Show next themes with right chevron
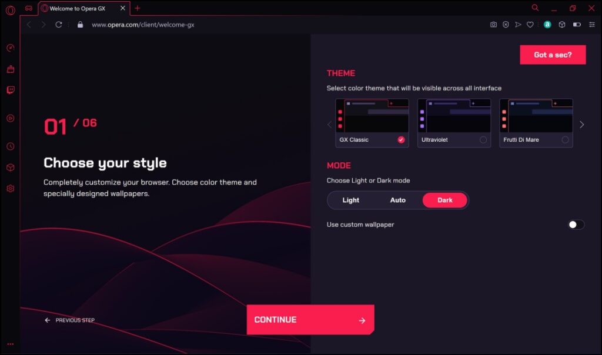Image resolution: width=602 pixels, height=355 pixels. point(581,125)
